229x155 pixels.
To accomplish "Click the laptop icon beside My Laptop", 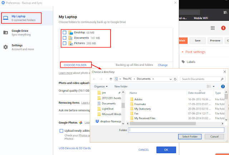I will coord(6,18).
